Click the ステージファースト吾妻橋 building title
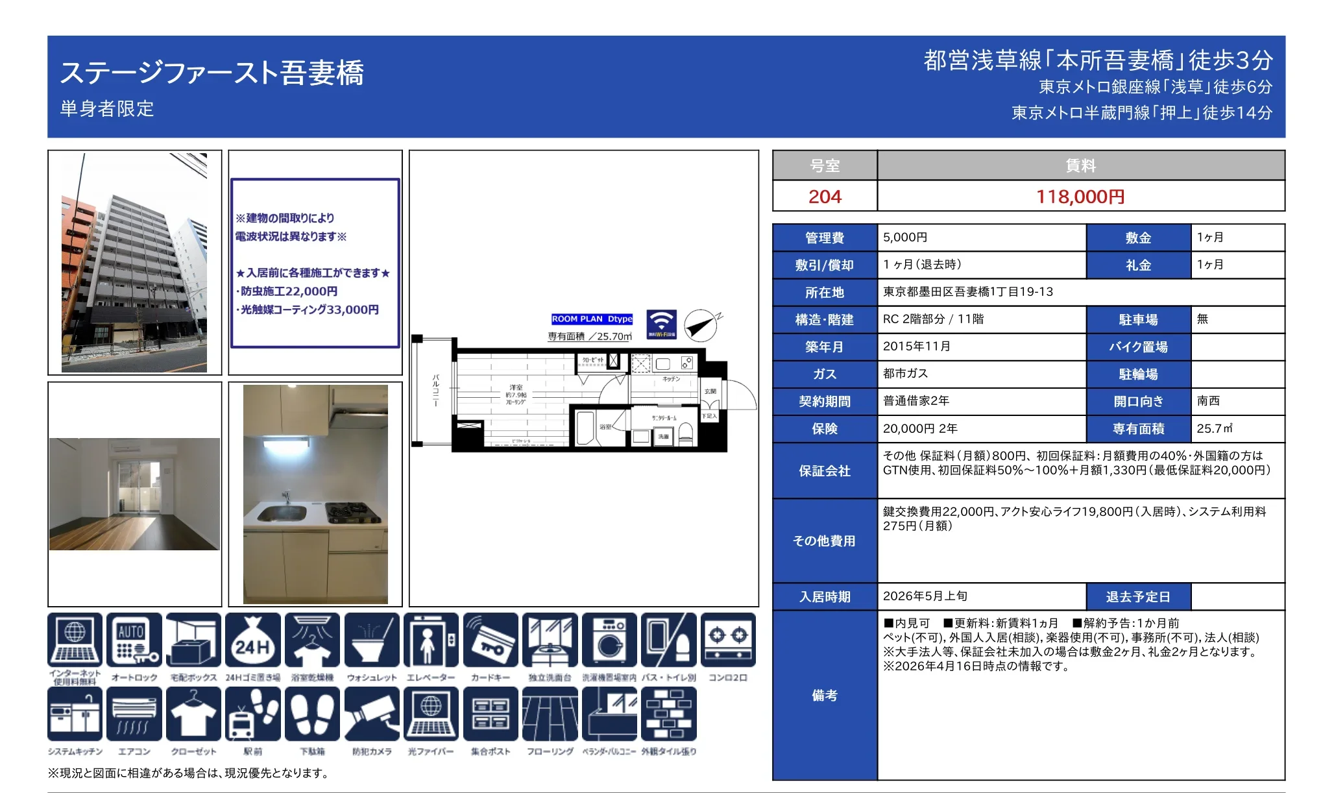 212,73
